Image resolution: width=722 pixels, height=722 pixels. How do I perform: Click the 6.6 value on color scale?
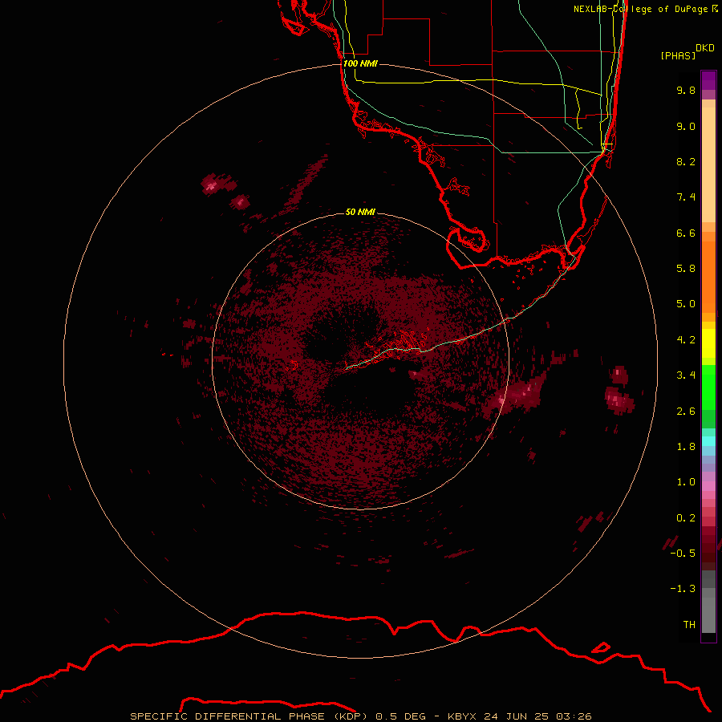pyautogui.click(x=686, y=233)
